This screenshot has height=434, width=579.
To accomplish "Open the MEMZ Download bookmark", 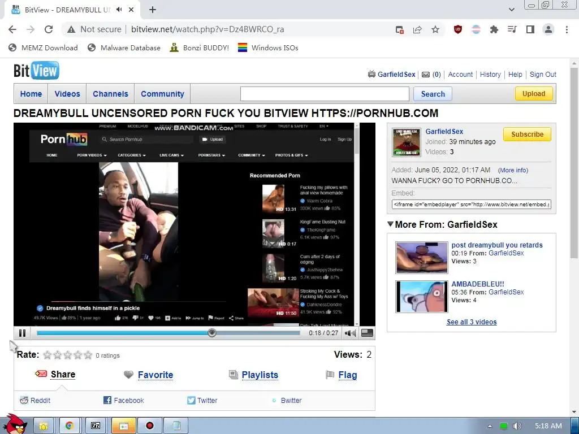I will 43,47.
